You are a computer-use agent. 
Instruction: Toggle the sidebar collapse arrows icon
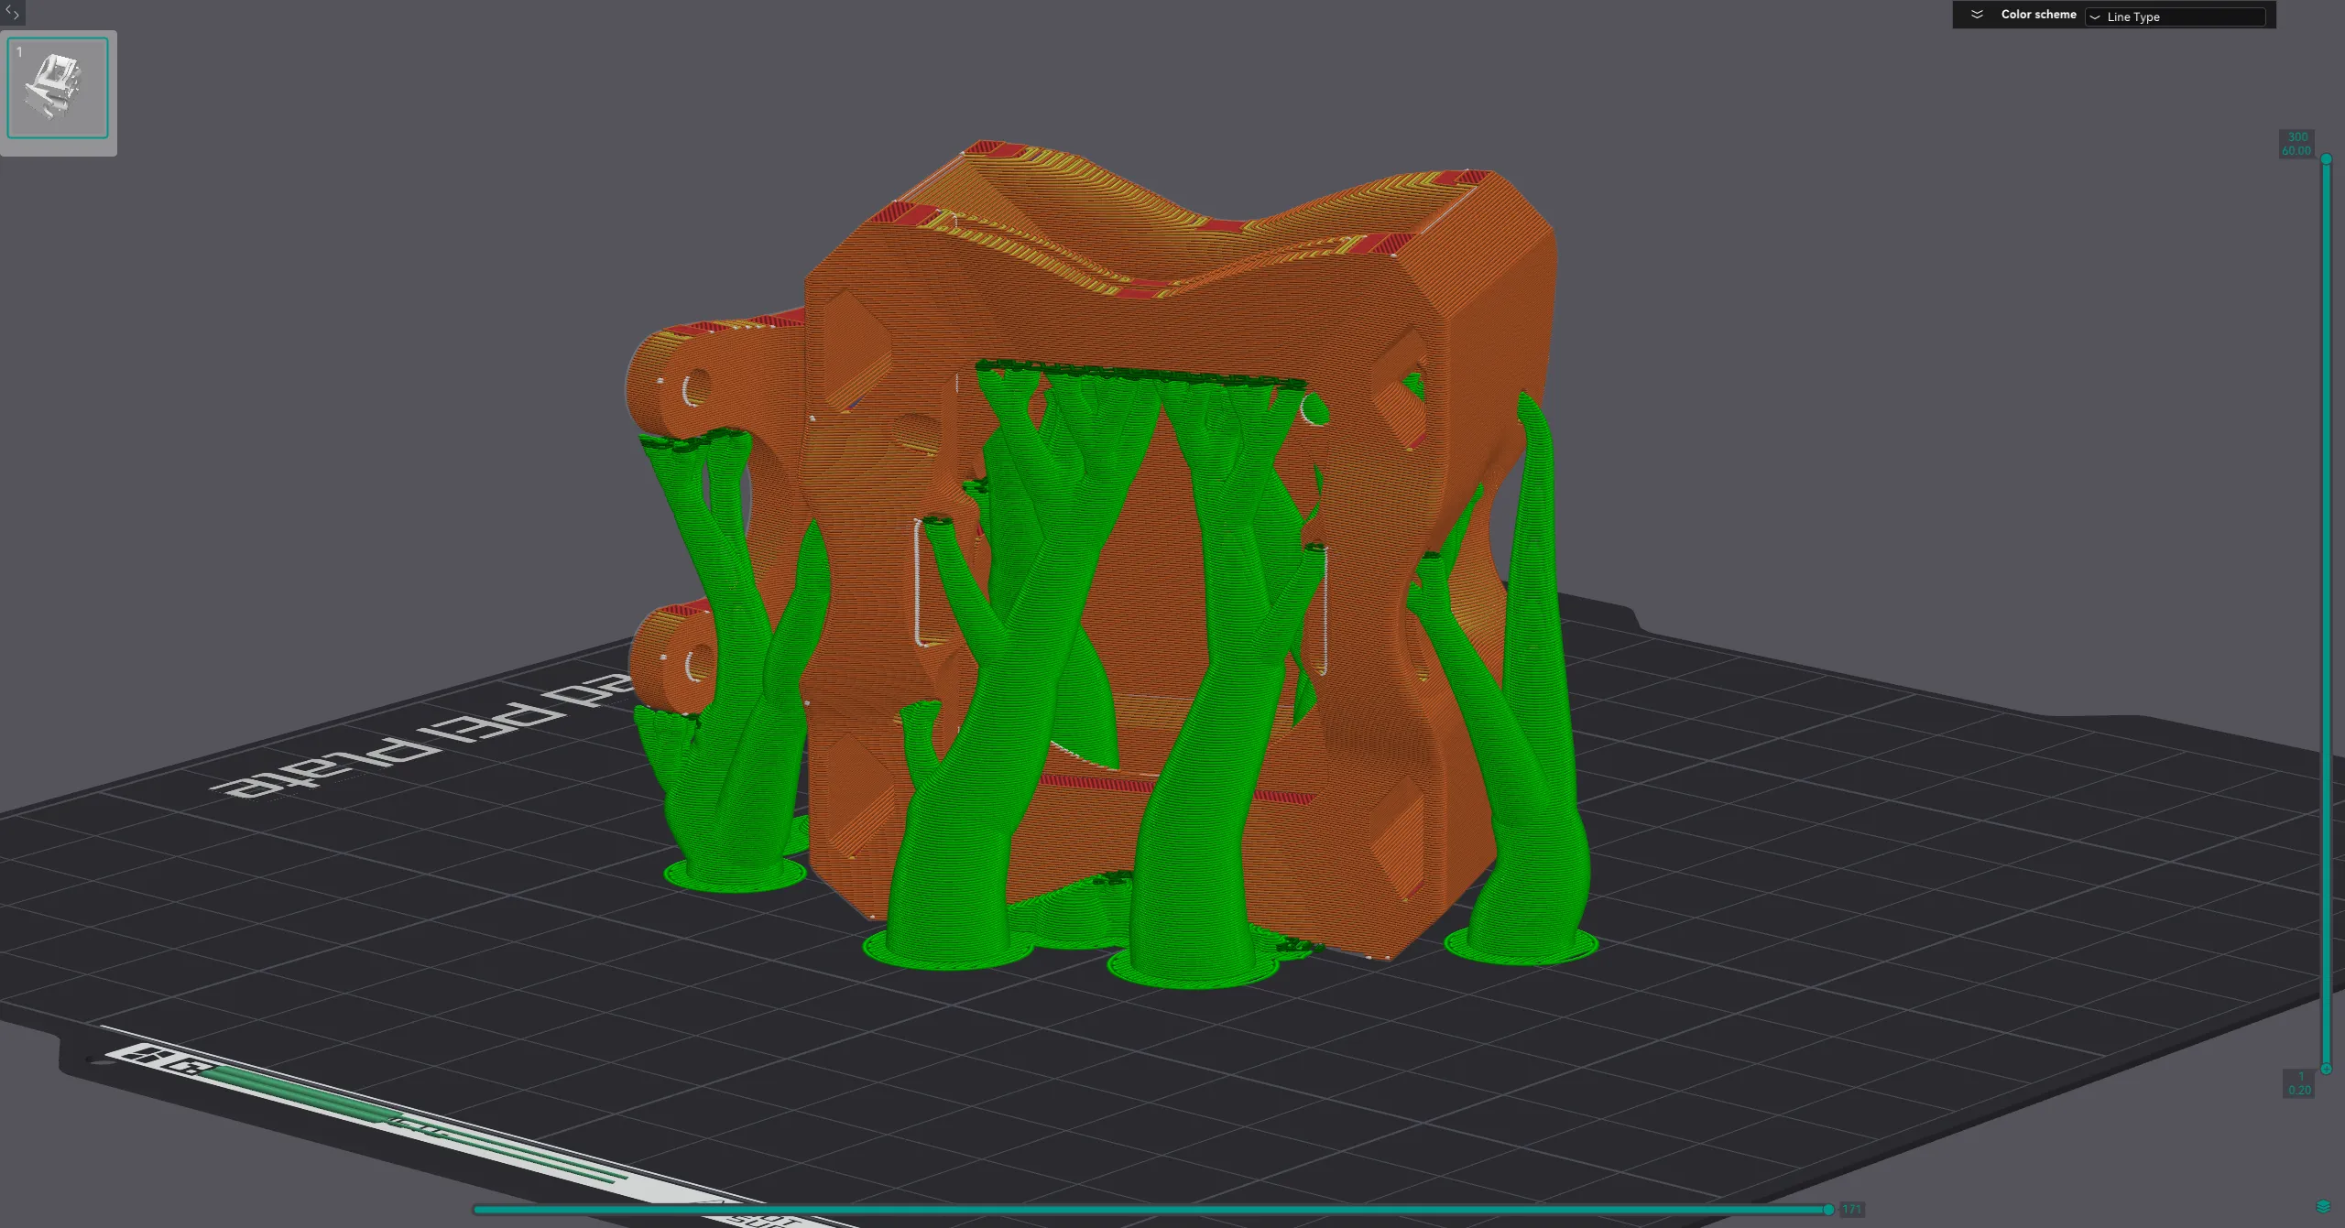coord(12,12)
